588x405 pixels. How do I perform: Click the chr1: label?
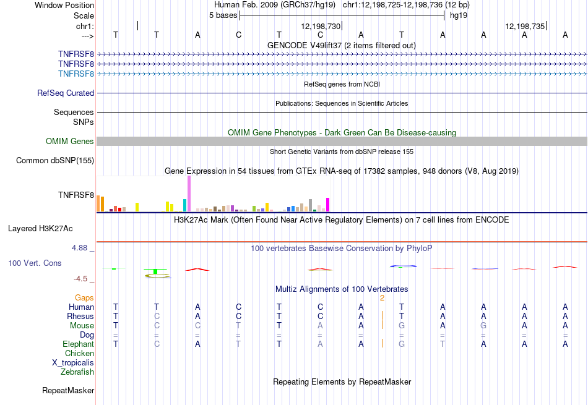[x=85, y=26]
